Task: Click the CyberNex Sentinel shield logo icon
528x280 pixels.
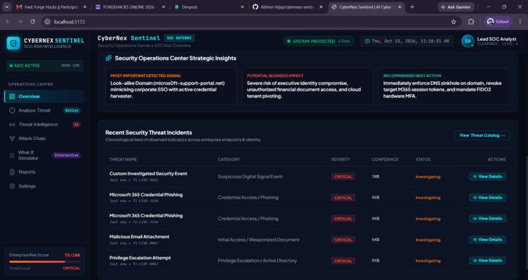Action: [14, 43]
